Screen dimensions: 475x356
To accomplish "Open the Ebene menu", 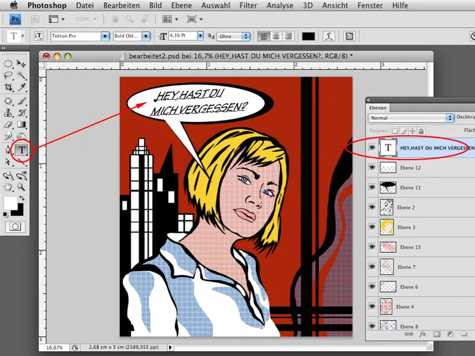I will (182, 5).
